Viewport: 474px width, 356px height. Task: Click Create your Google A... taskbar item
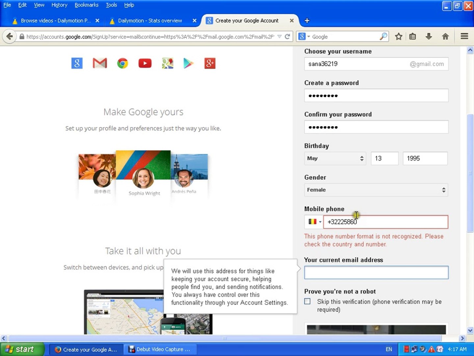[86, 349]
